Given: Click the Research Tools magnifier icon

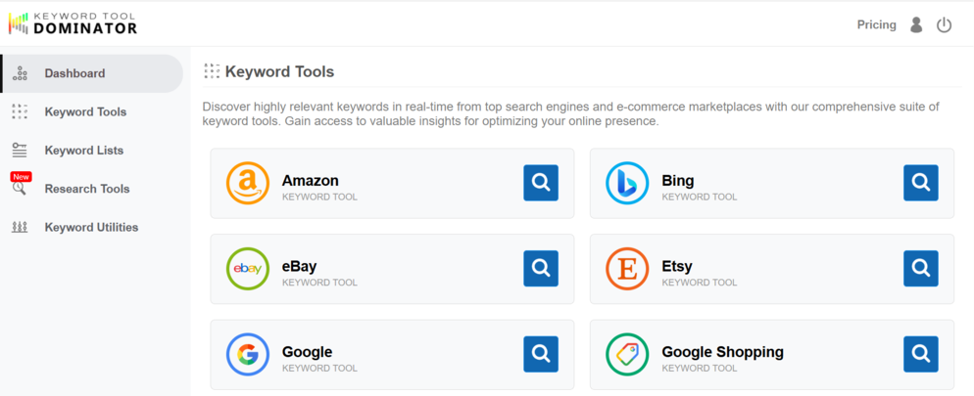Looking at the screenshot, I should 20,189.
